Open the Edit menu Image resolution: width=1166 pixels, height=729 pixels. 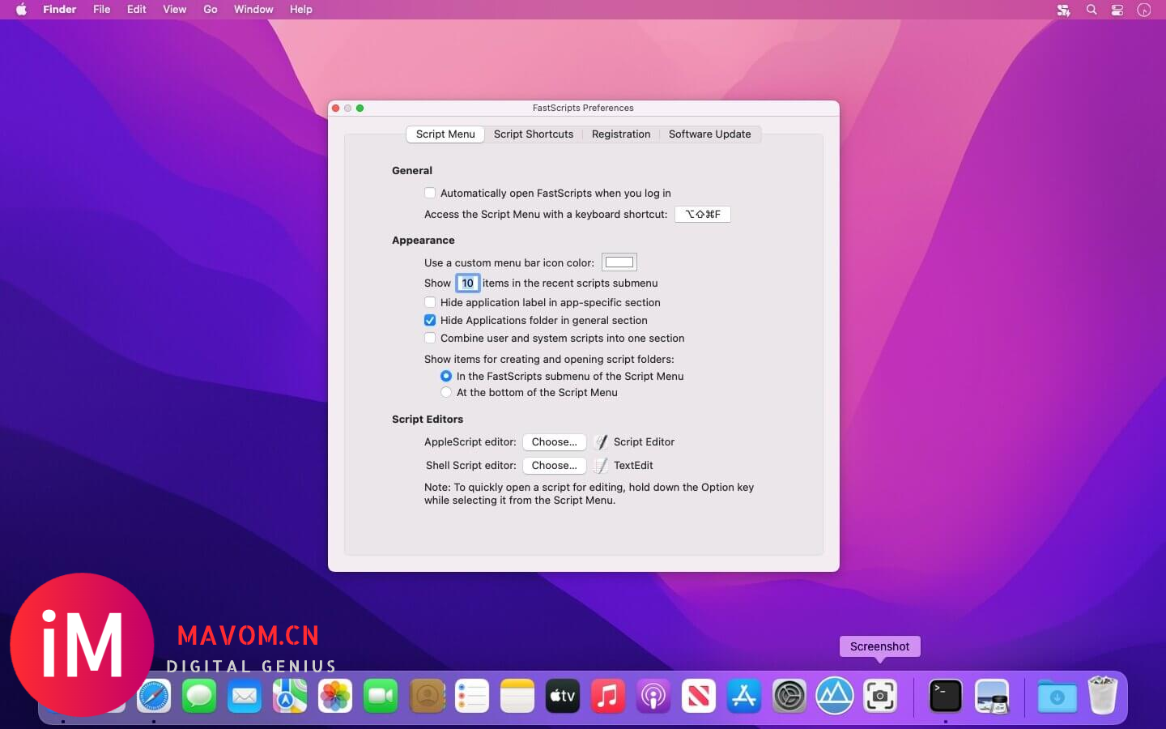[x=137, y=10]
